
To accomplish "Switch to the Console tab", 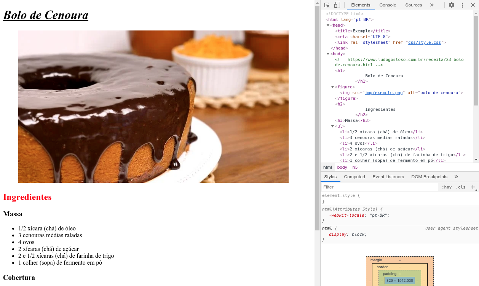I will coord(388,5).
